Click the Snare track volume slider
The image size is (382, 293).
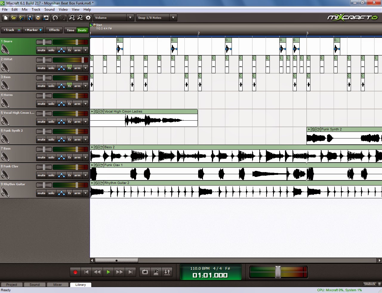[77, 42]
